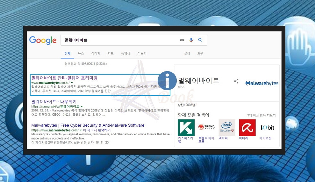Open the 설정 settings menu
Viewport: 315px width, 182px height.
(x=187, y=53)
